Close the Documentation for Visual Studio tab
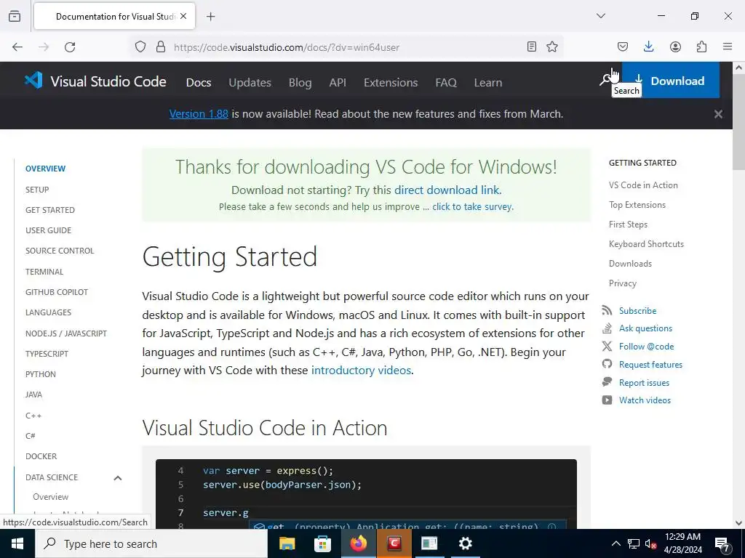The image size is (745, 558). pyautogui.click(x=183, y=16)
